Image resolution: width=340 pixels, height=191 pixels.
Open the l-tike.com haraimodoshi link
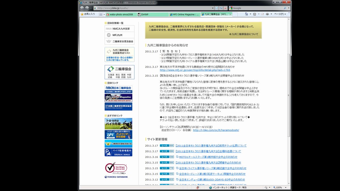216,130
